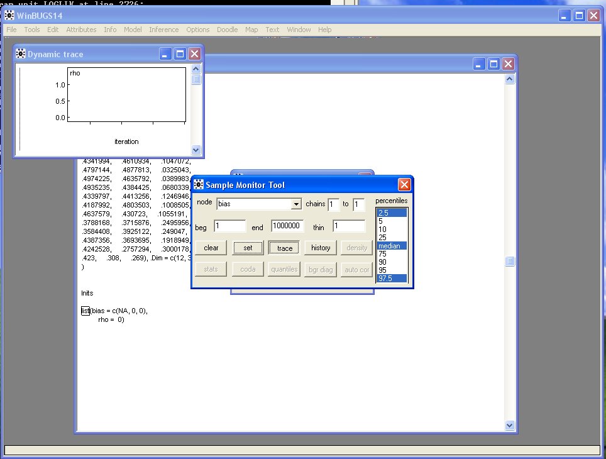Minimize the Dynamic trace window
606x459 pixels.
click(x=165, y=54)
